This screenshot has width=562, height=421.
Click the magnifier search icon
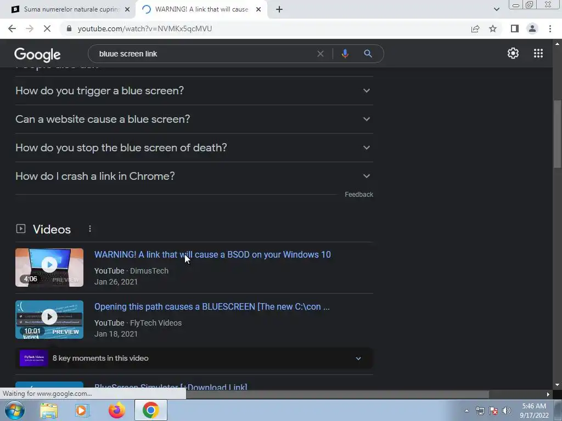(x=368, y=54)
